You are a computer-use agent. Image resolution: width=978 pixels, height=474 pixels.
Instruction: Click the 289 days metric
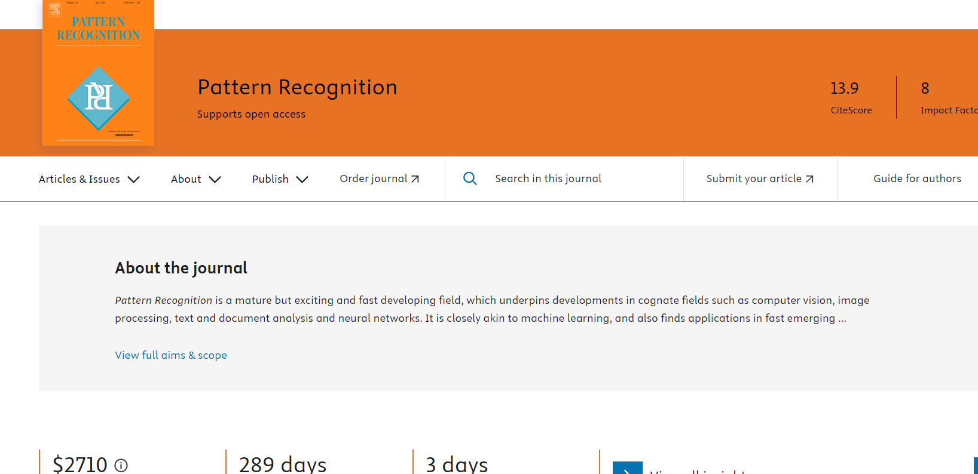pyautogui.click(x=283, y=464)
